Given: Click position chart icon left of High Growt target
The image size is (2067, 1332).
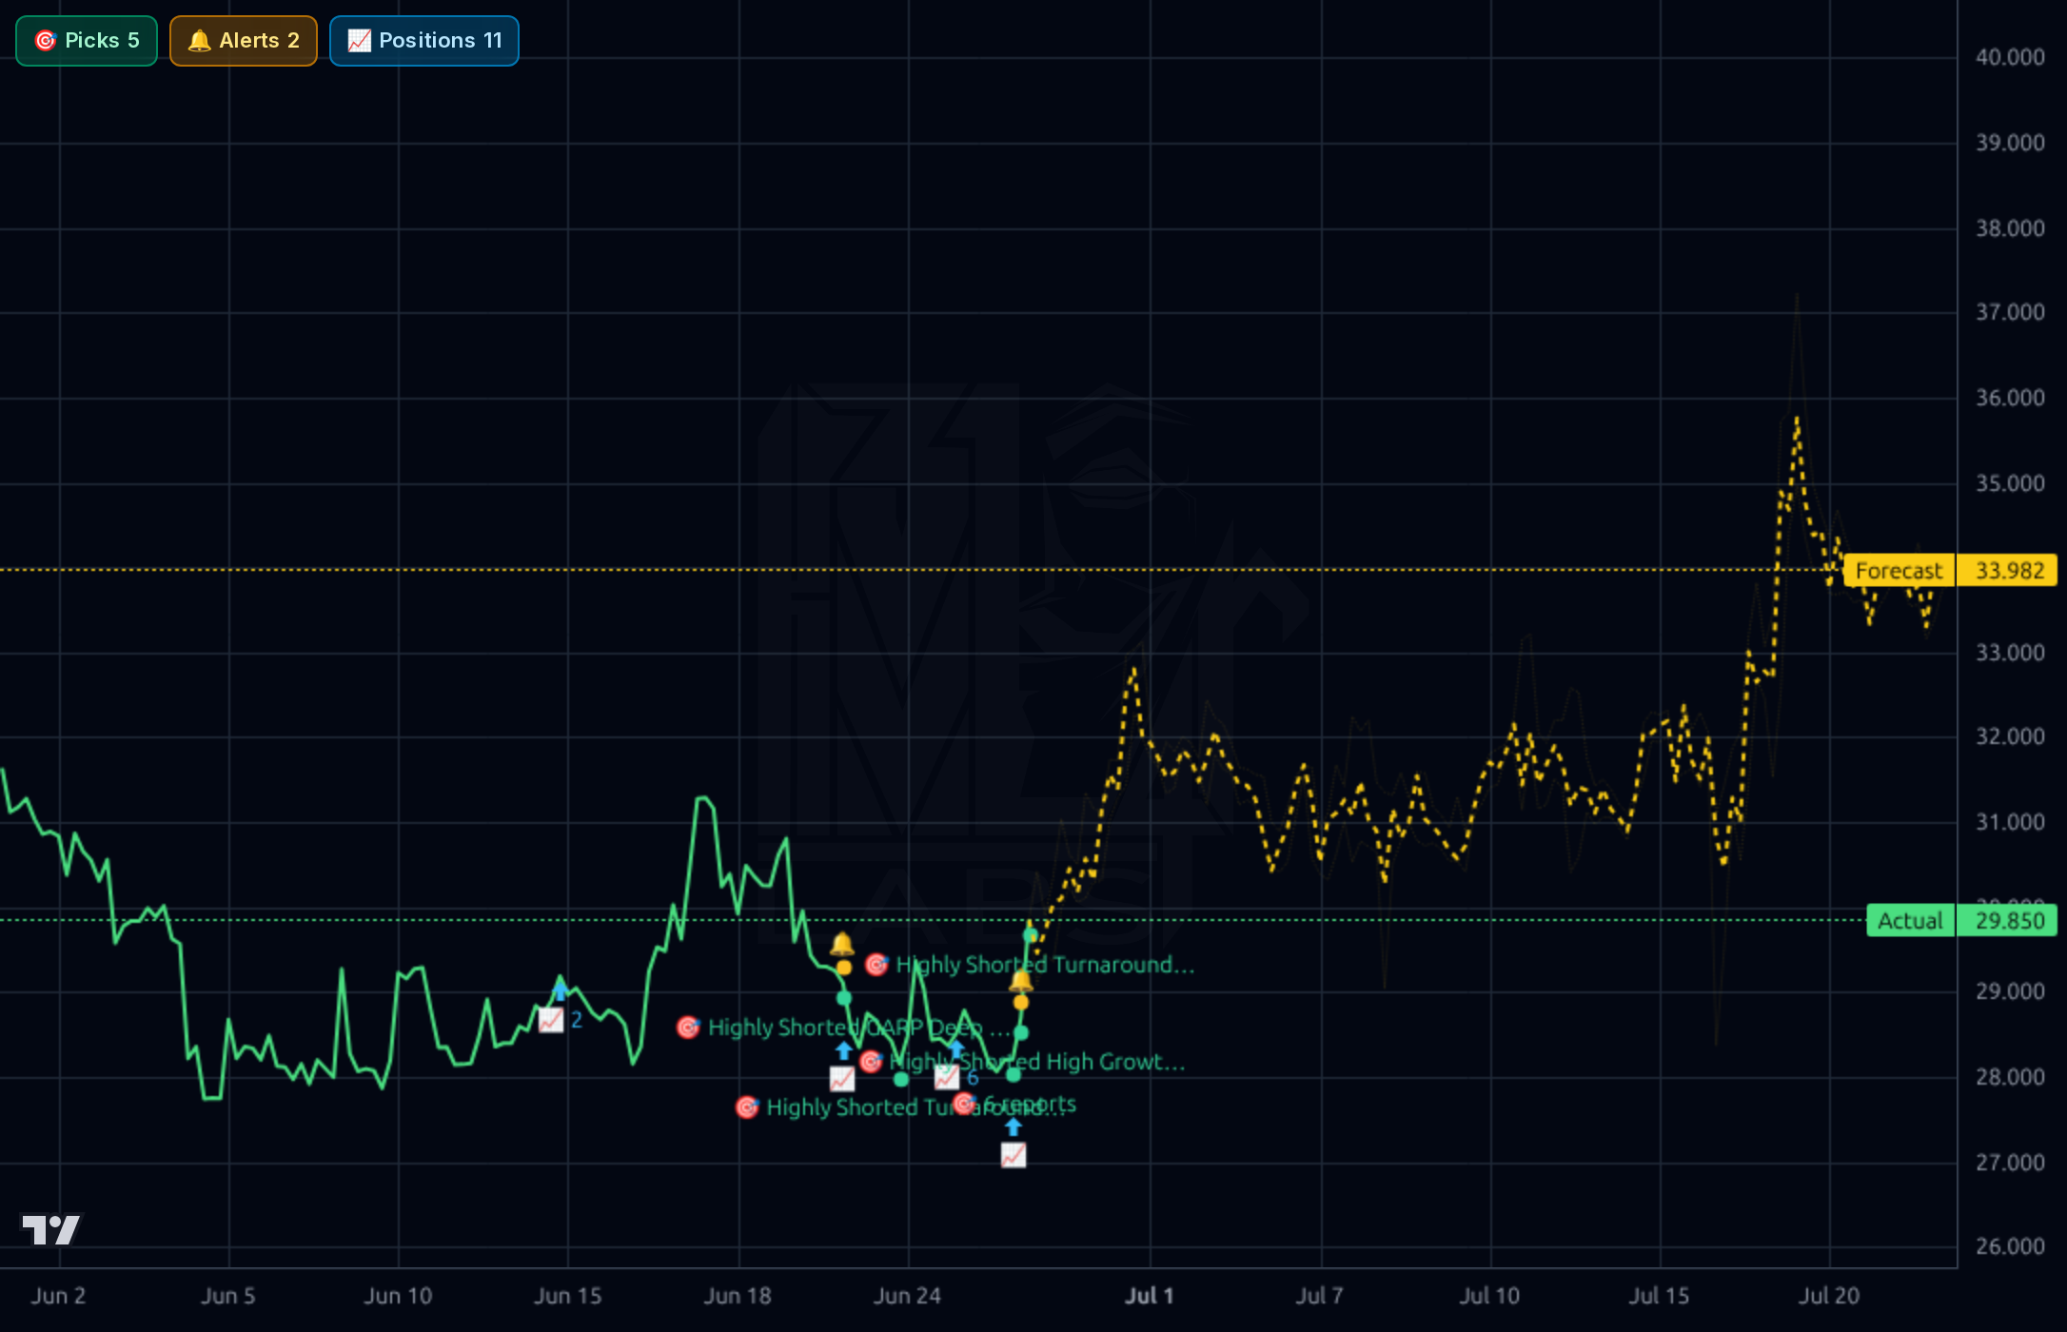Looking at the screenshot, I should click(842, 1079).
